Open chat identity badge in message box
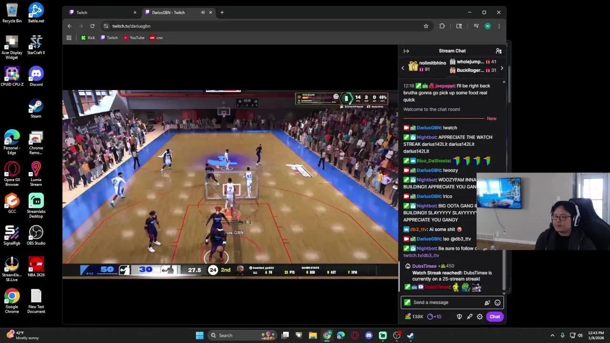Image resolution: width=610 pixels, height=343 pixels. (x=407, y=303)
